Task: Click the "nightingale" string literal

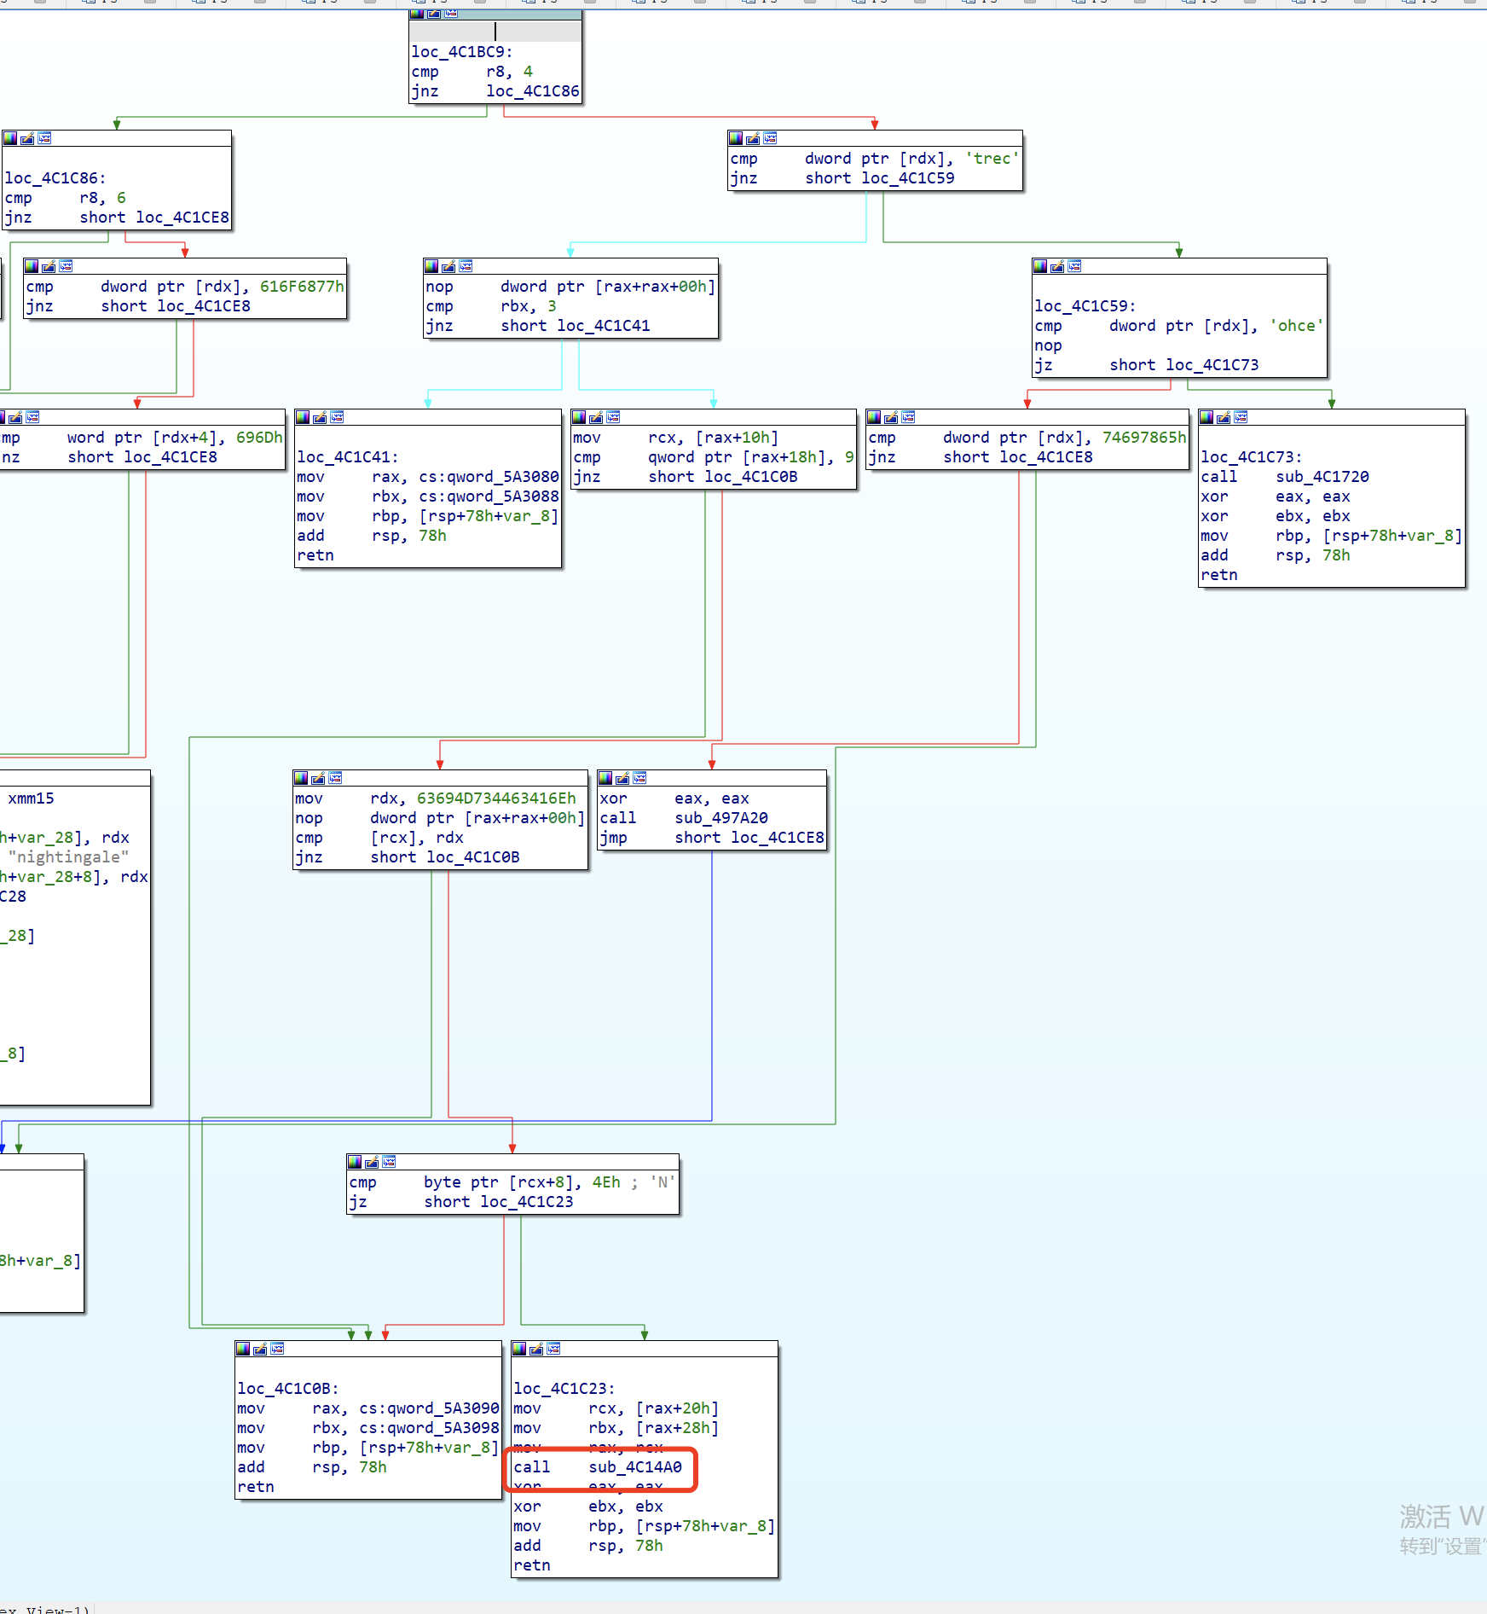Action: [x=68, y=857]
